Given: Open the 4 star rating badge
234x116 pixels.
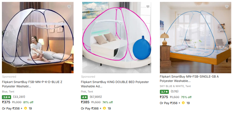Looking at the screenshot, I should coord(84,97).
